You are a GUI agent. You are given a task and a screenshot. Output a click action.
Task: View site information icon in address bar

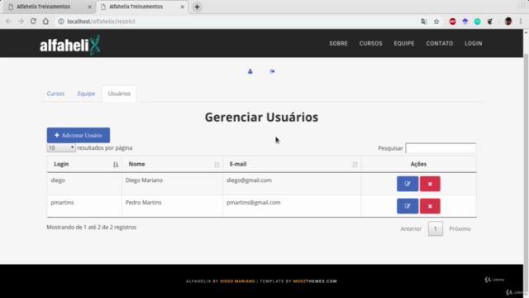[x=61, y=22]
